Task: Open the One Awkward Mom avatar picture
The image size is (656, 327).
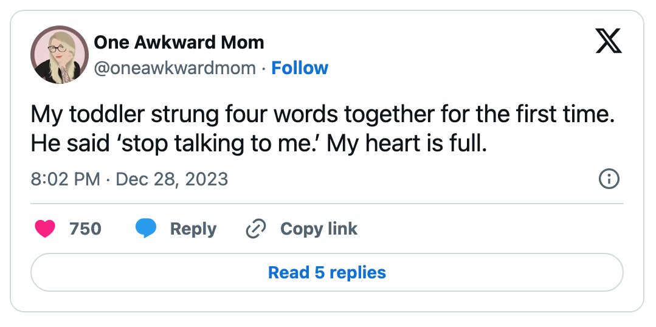Action: tap(59, 55)
